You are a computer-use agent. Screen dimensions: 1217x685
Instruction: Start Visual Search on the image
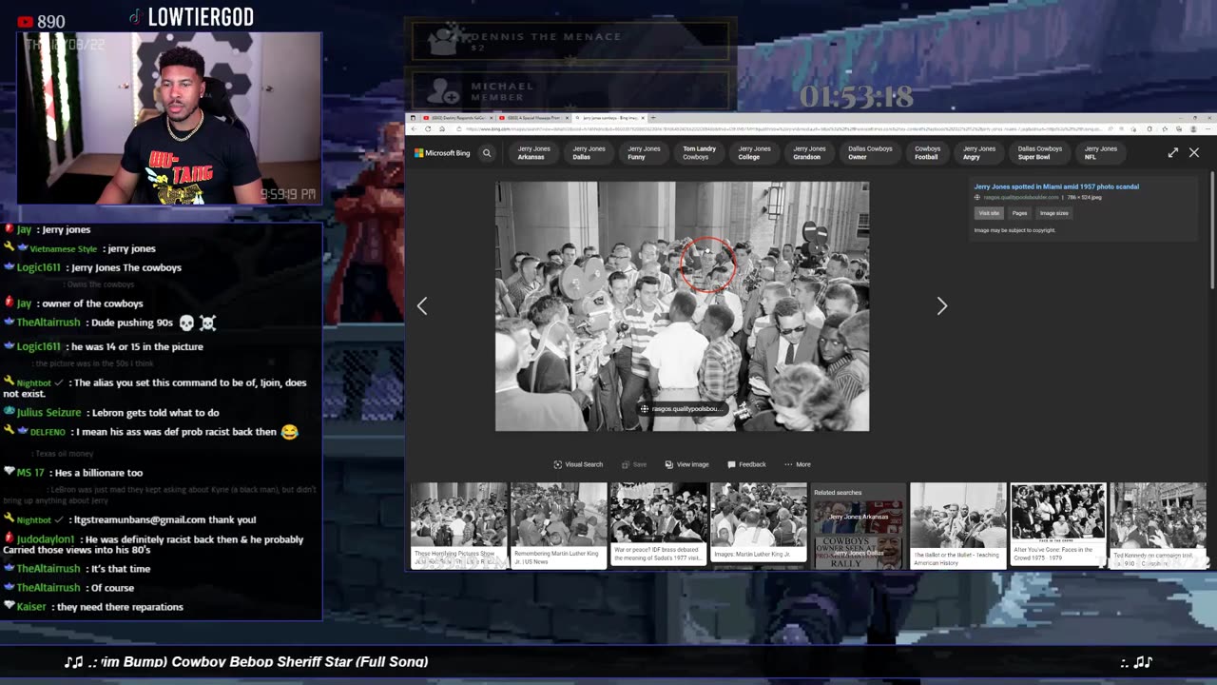click(x=578, y=464)
